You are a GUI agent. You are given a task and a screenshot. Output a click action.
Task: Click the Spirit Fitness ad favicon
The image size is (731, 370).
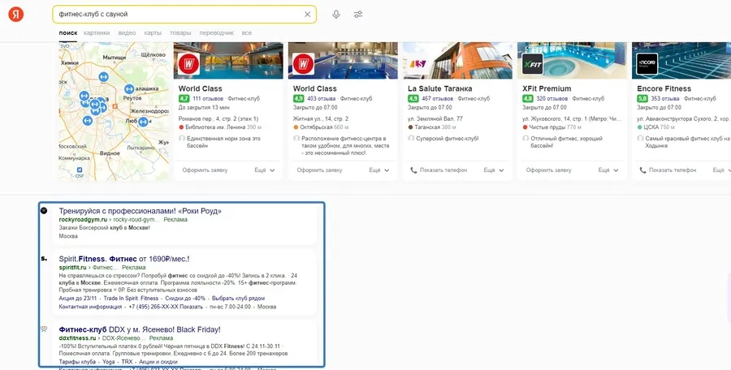tap(44, 259)
